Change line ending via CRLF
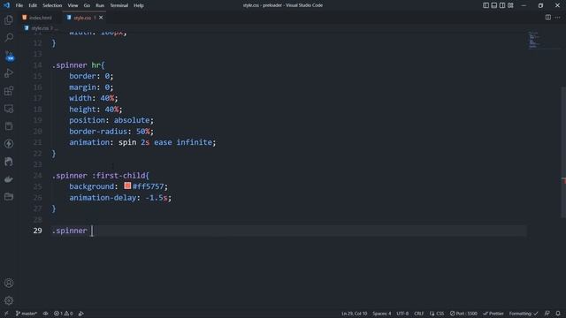The width and height of the screenshot is (566, 318). [418, 314]
